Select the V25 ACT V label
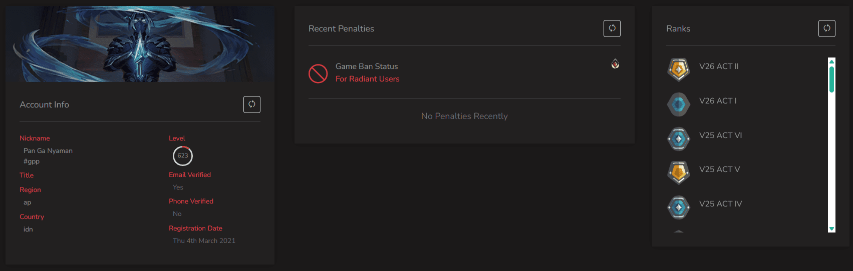The width and height of the screenshot is (853, 271). pyautogui.click(x=719, y=169)
